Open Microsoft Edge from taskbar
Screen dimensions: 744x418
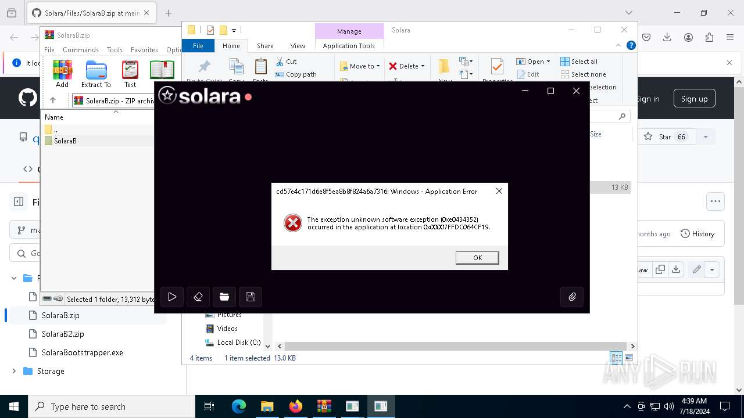click(x=239, y=406)
